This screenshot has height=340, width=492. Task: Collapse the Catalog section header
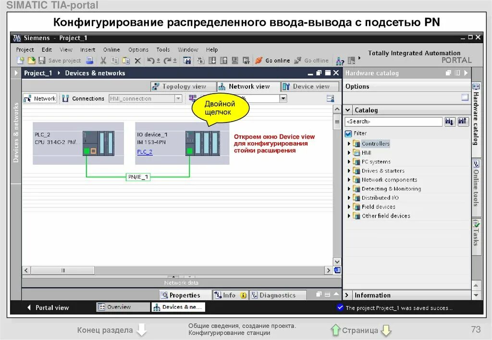[348, 110]
